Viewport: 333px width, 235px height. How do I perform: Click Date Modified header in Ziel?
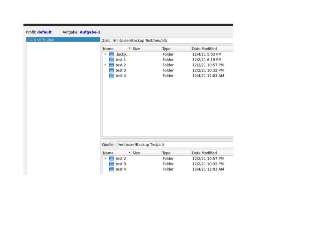click(x=212, y=49)
